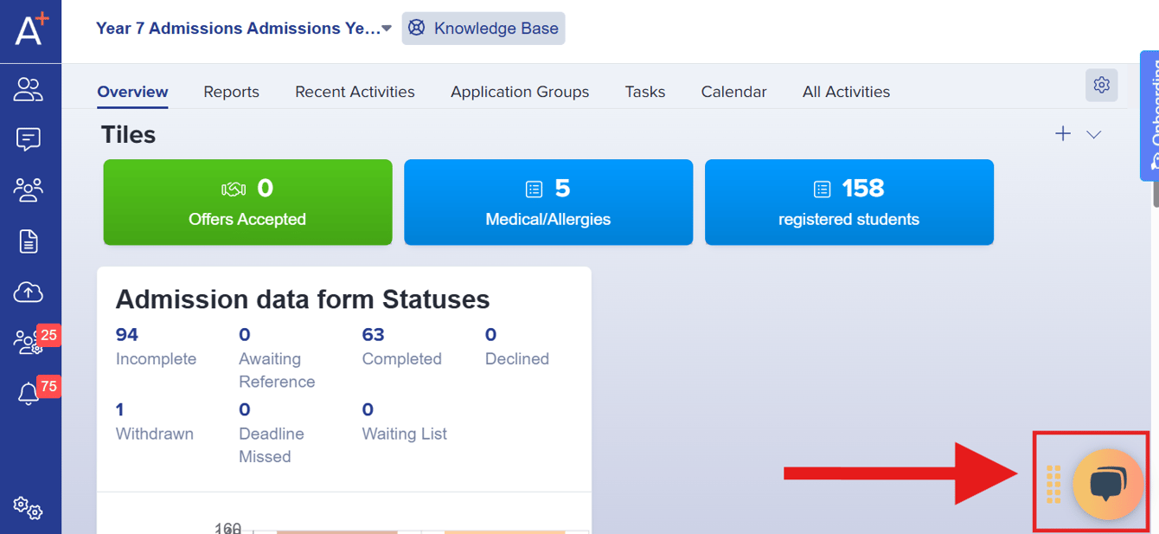1159x534 pixels.
Task: Open the cloud upload icon in sidebar
Action: click(29, 293)
